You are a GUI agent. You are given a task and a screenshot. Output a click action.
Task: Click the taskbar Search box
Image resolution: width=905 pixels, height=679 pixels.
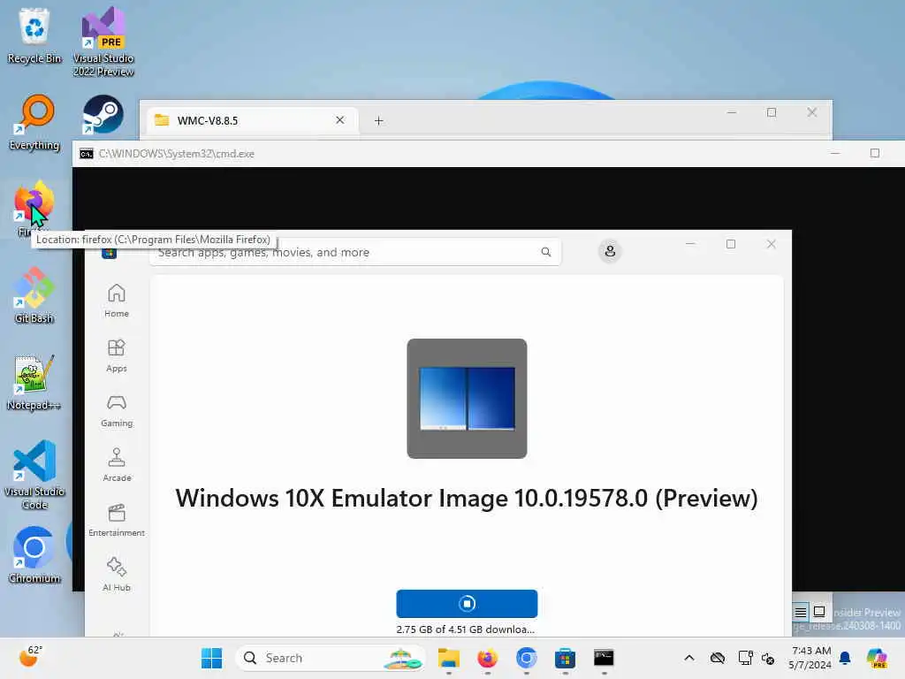pos(331,658)
